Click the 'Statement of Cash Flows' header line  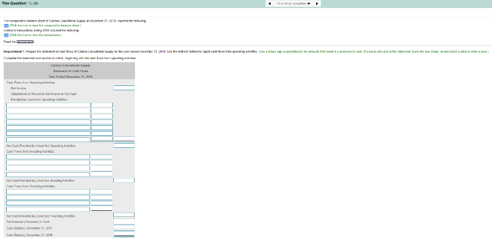[x=70, y=71]
